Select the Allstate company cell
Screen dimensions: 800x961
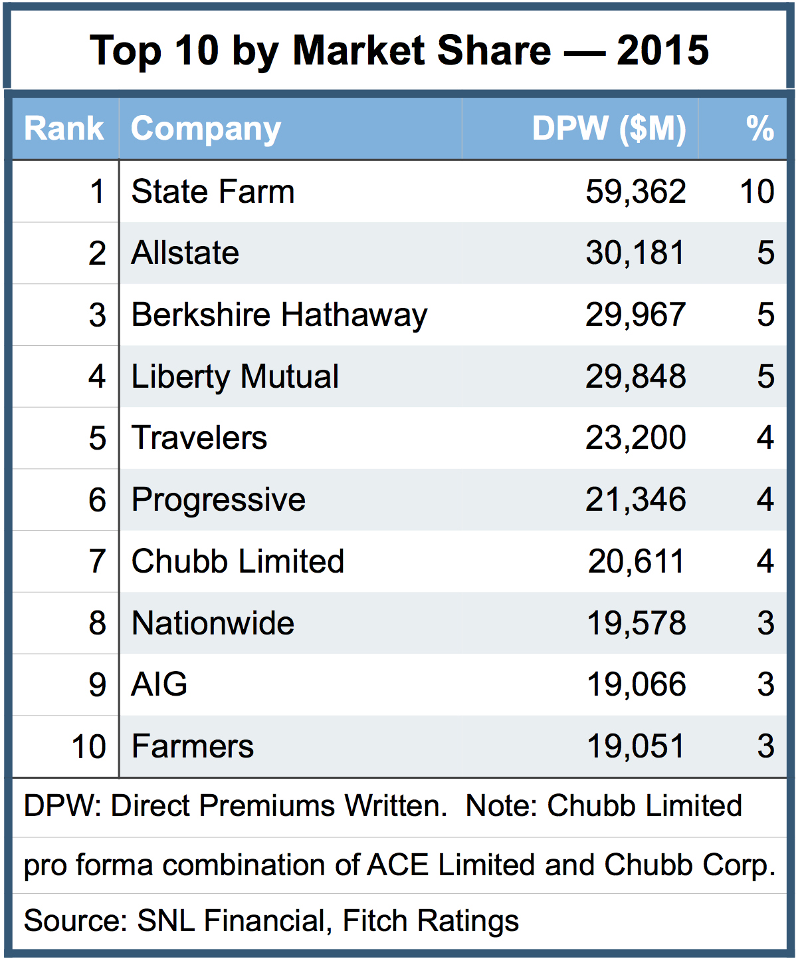[x=185, y=253]
